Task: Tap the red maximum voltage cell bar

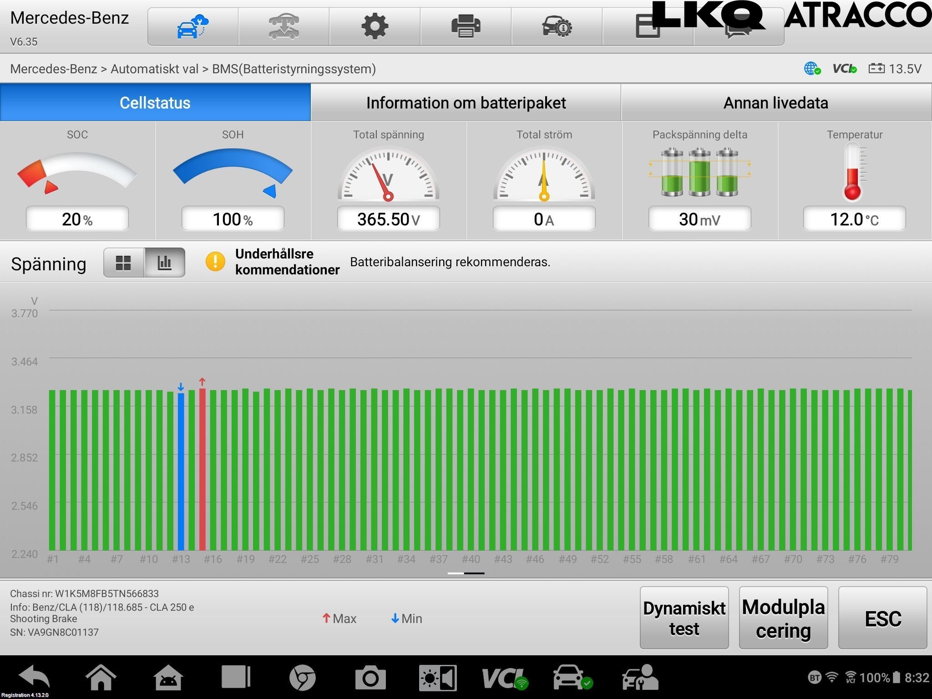Action: click(203, 469)
